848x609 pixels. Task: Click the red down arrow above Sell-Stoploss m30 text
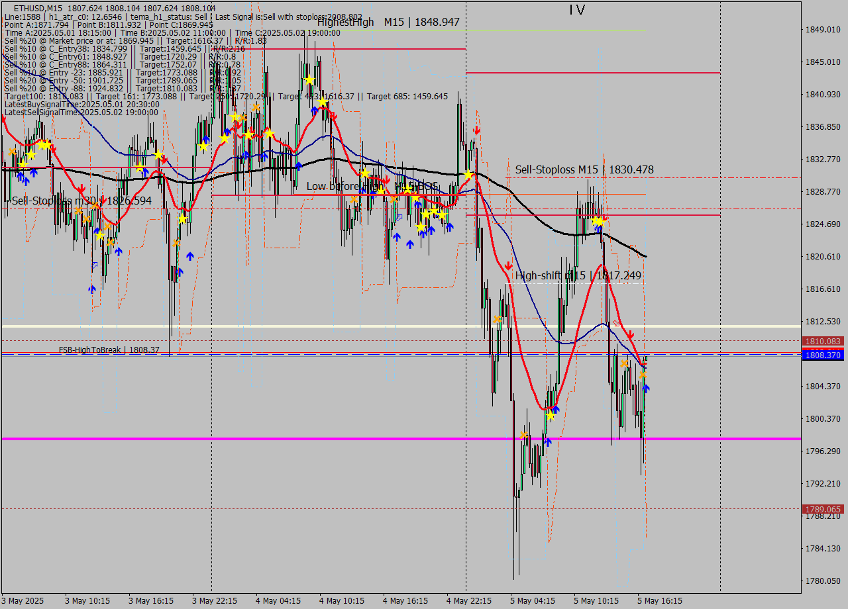pos(81,189)
